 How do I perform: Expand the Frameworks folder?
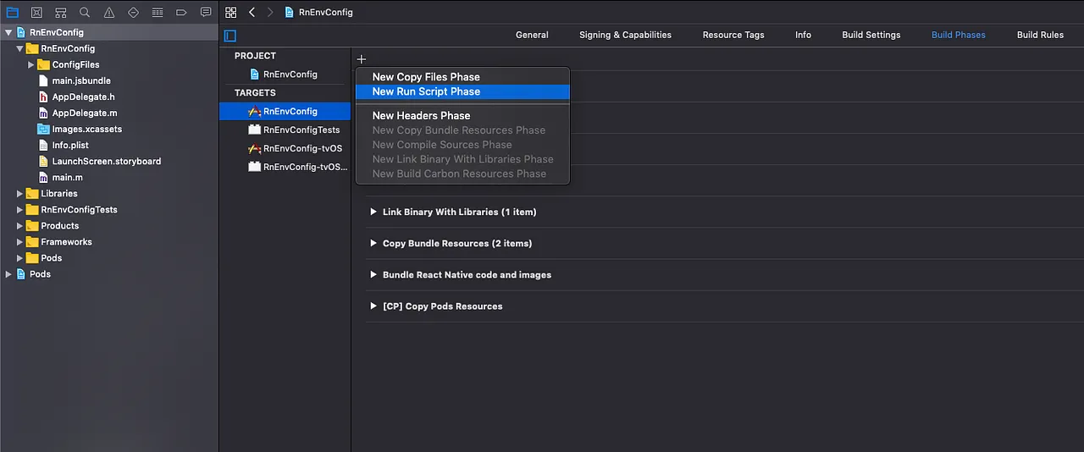click(19, 242)
